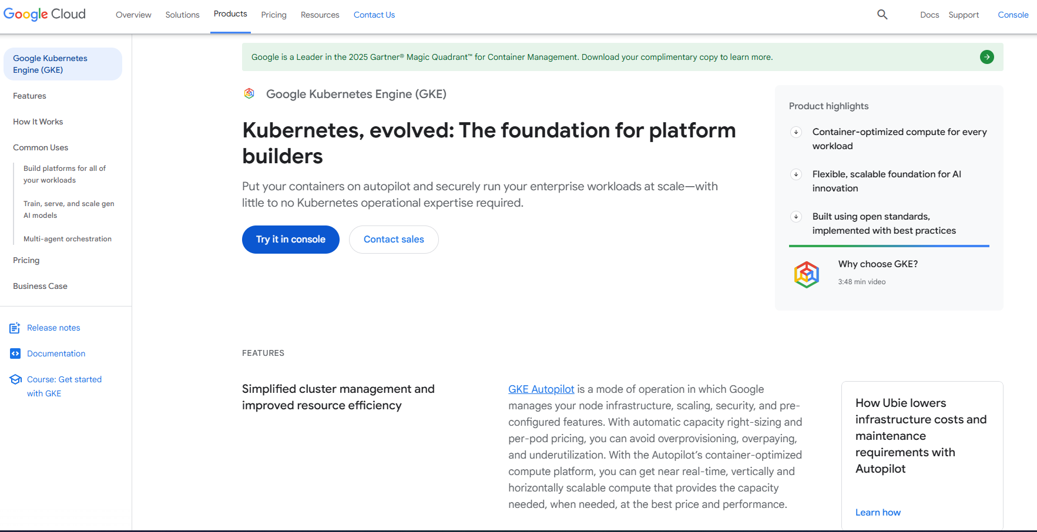
Task: Click the green arrow on the Gartner banner
Action: 986,57
